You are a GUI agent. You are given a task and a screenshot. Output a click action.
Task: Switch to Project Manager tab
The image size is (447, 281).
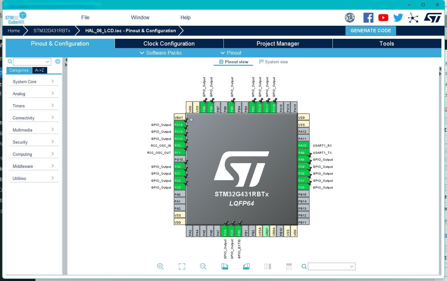(x=278, y=43)
